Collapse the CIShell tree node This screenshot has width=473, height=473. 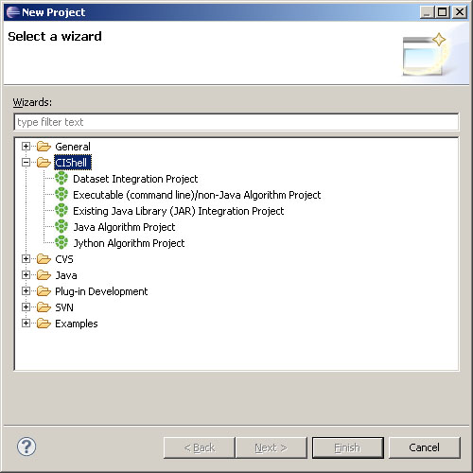pyautogui.click(x=26, y=163)
